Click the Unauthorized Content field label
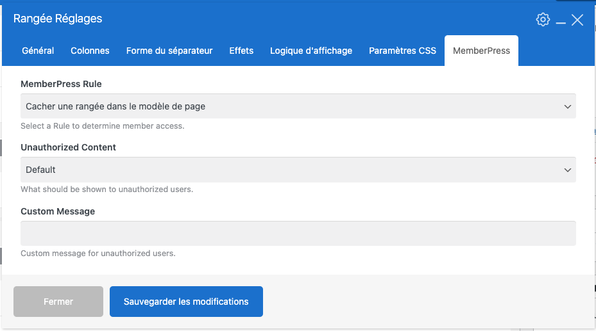 (68, 147)
